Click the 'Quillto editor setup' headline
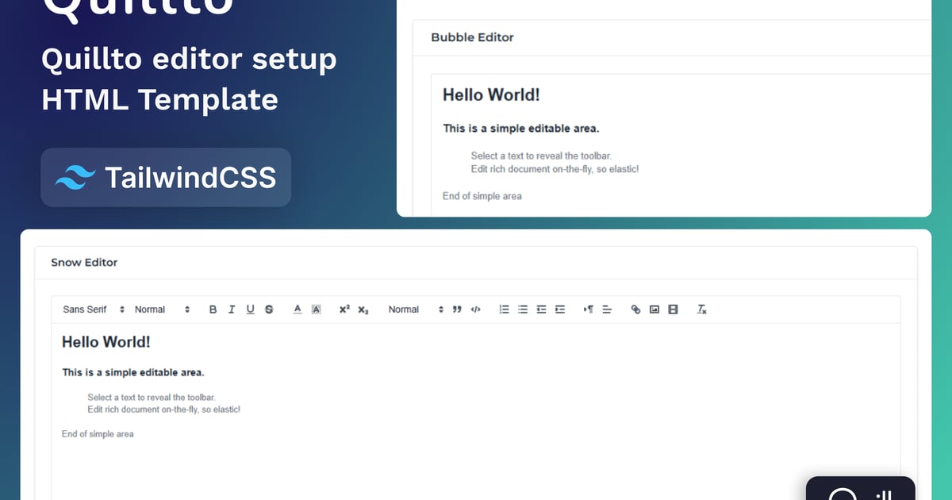This screenshot has width=952, height=500. [x=189, y=60]
